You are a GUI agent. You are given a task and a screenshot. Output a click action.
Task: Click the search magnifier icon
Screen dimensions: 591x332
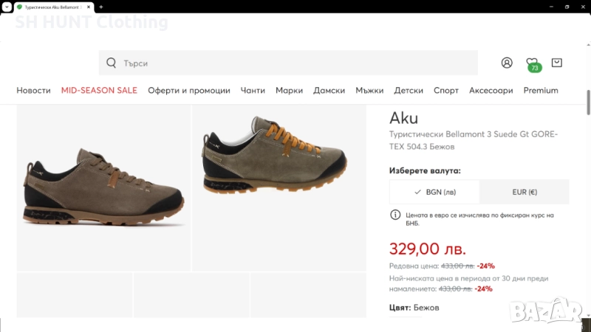(x=112, y=63)
